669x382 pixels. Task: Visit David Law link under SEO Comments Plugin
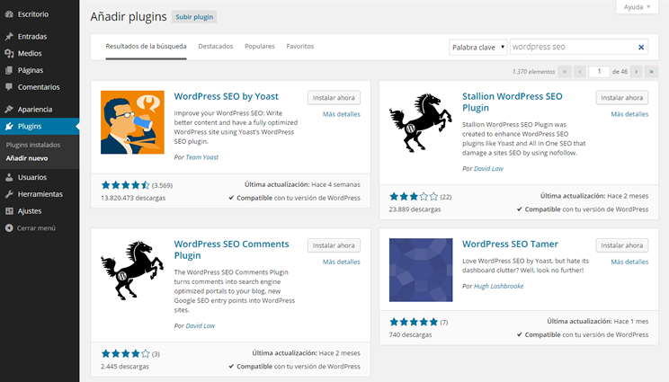tap(201, 325)
